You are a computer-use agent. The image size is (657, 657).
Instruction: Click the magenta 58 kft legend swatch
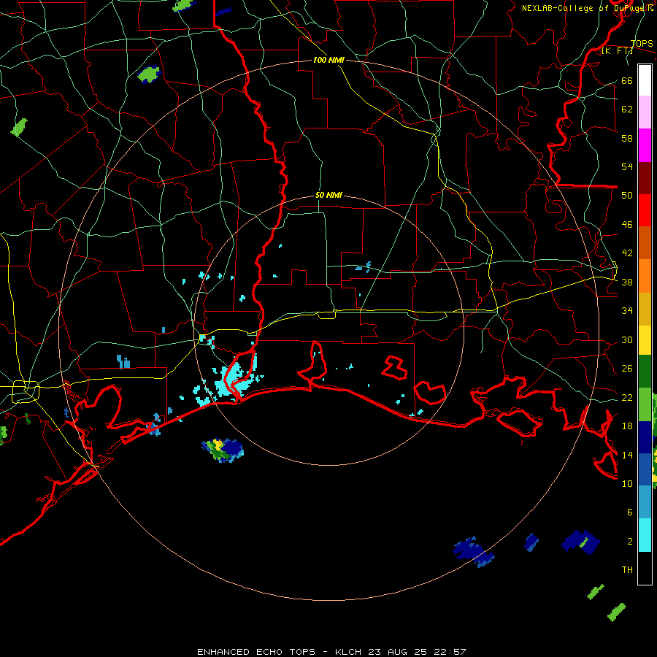coord(645,145)
